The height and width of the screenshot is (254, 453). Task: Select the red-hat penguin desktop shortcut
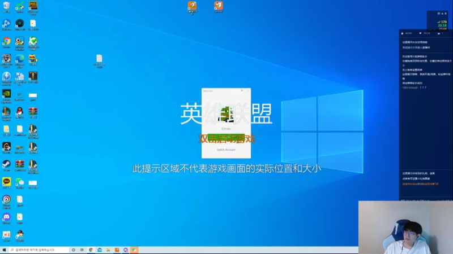point(20,236)
